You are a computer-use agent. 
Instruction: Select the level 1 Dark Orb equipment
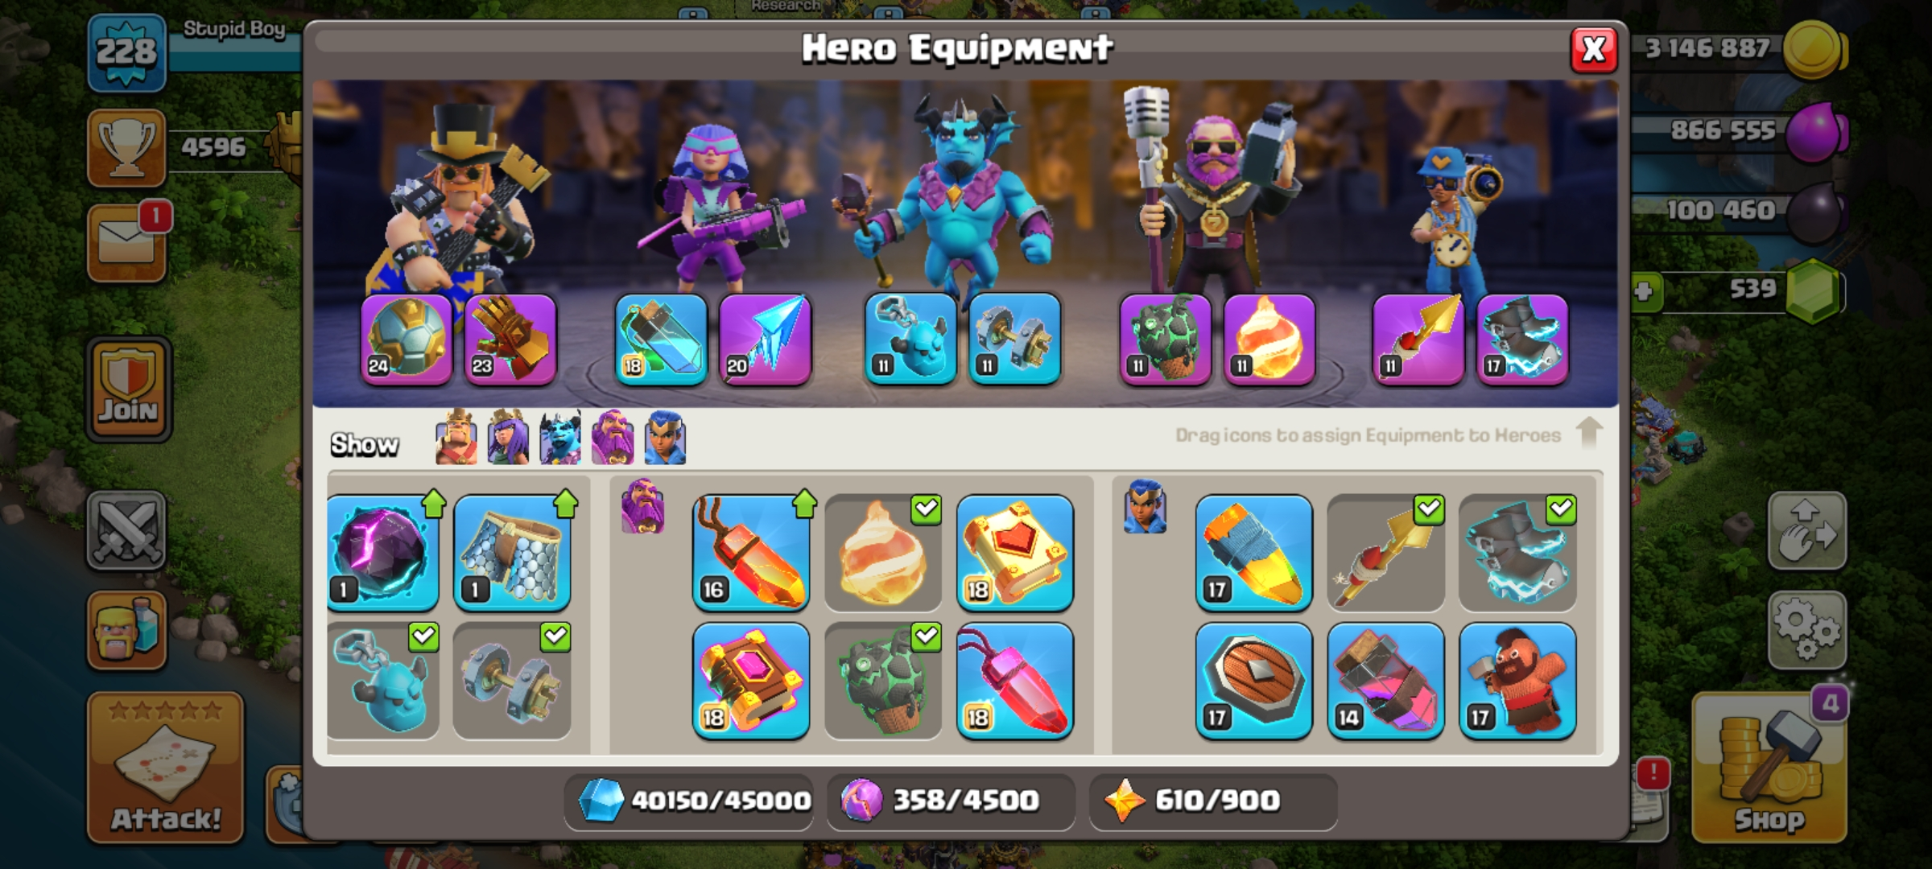tap(383, 553)
